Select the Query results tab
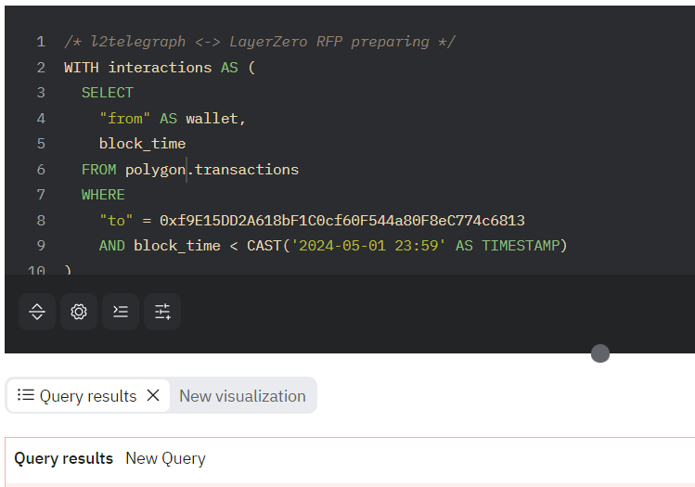 pyautogui.click(x=88, y=396)
